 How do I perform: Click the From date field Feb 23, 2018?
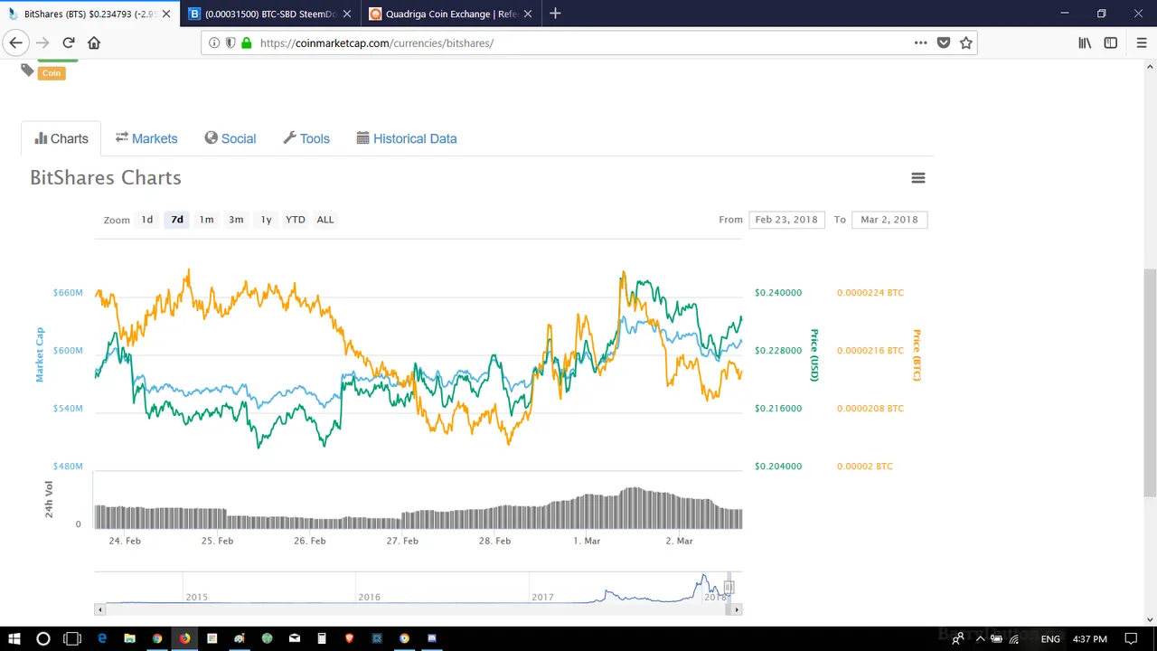tap(786, 220)
